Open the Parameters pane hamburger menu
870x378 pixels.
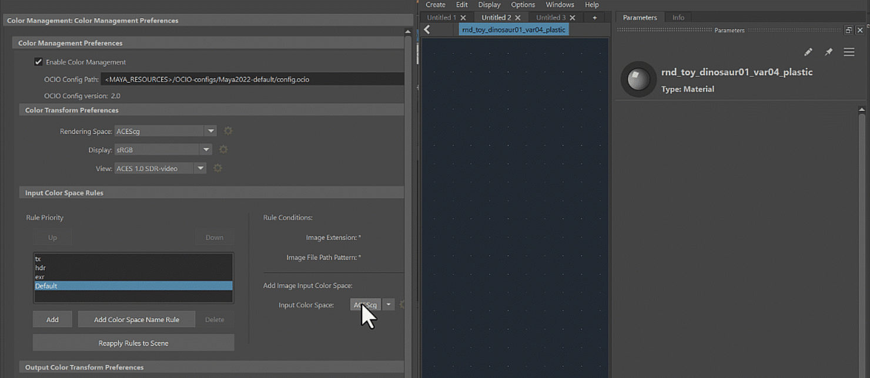849,52
